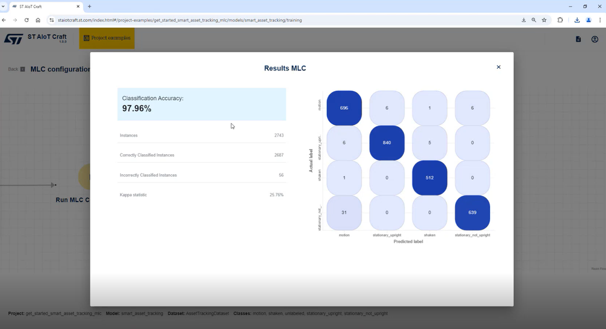Open the browser downloads icon
Image resolution: width=606 pixels, height=329 pixels.
coord(577,20)
